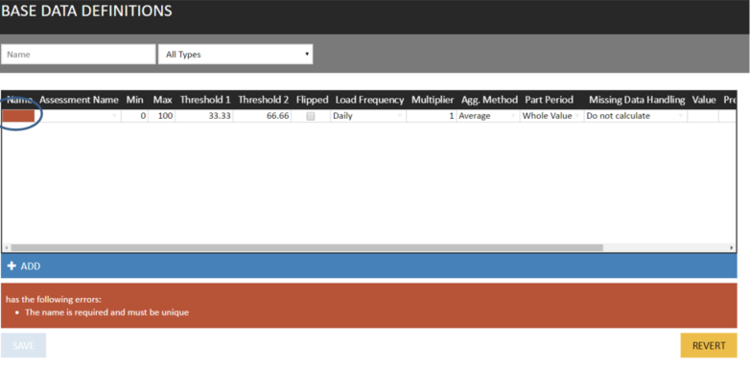The width and height of the screenshot is (750, 391).
Task: Click the left scroll arrow of the table
Action: point(5,247)
